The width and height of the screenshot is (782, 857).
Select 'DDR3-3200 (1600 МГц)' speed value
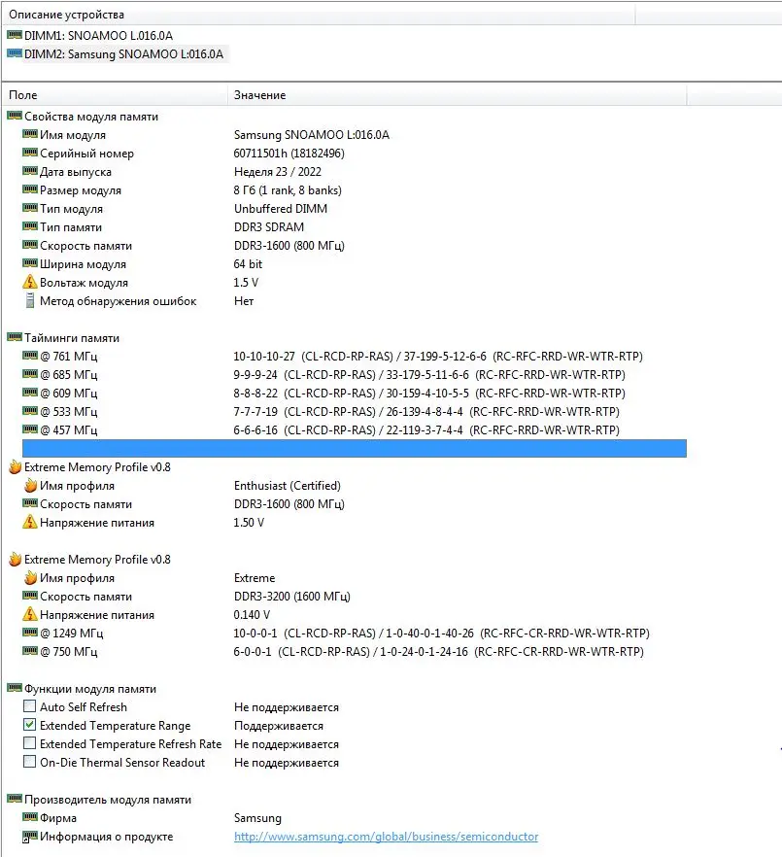(x=292, y=597)
